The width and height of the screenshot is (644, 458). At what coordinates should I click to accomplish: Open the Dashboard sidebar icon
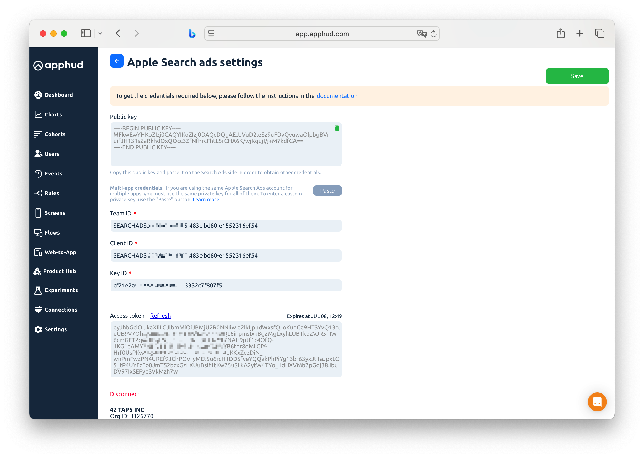pyautogui.click(x=38, y=95)
